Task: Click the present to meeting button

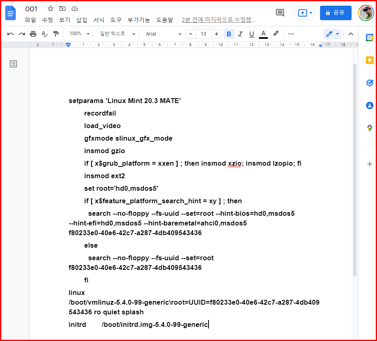Action: 302,13
